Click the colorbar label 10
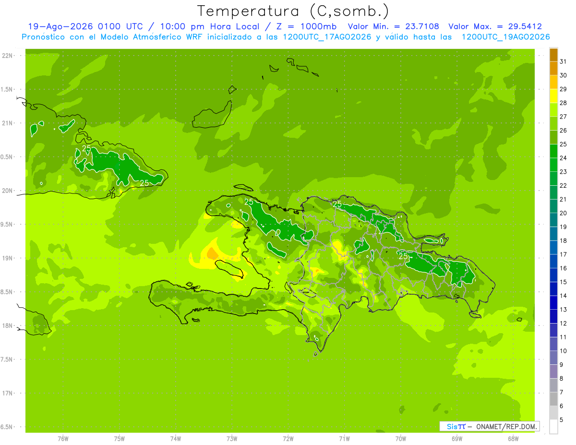Screen dimensions: 576x445 point(564,351)
